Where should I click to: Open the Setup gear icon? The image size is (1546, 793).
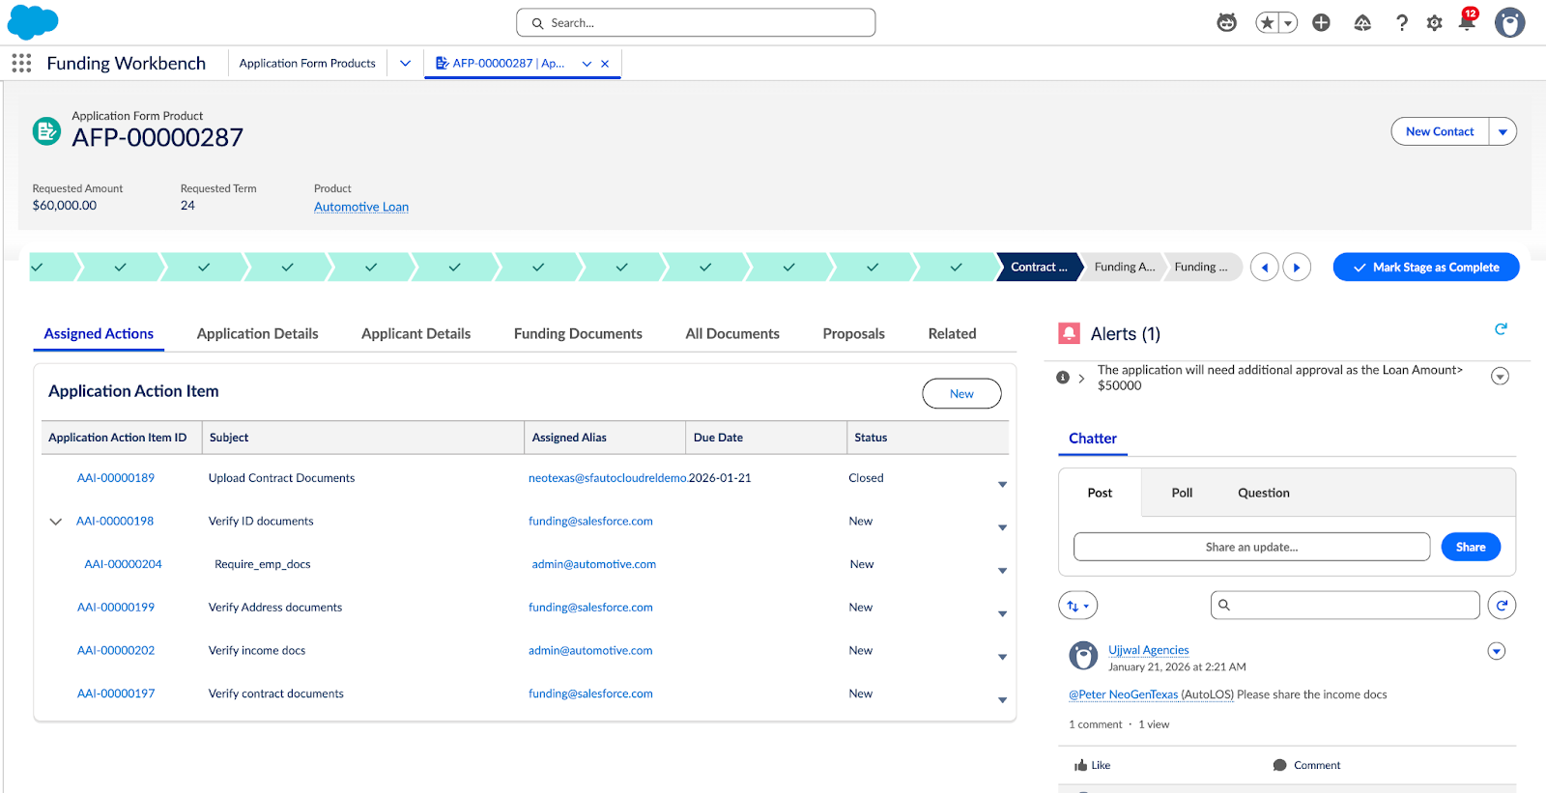(1434, 22)
